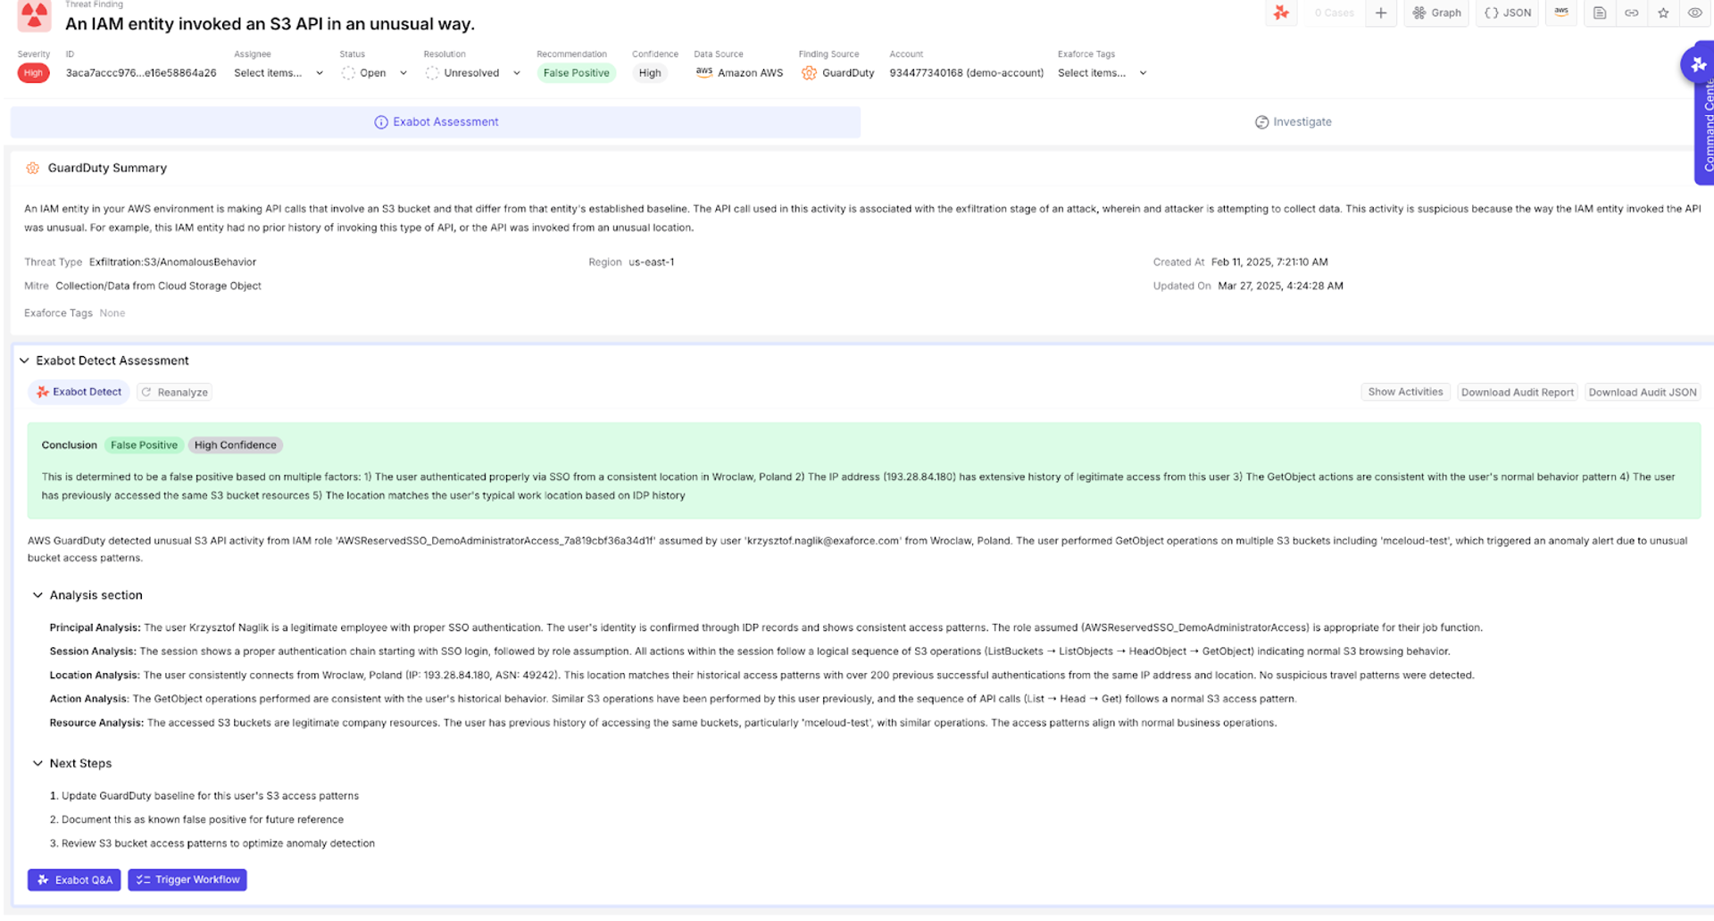Click the Exabot Detect pill

79,392
